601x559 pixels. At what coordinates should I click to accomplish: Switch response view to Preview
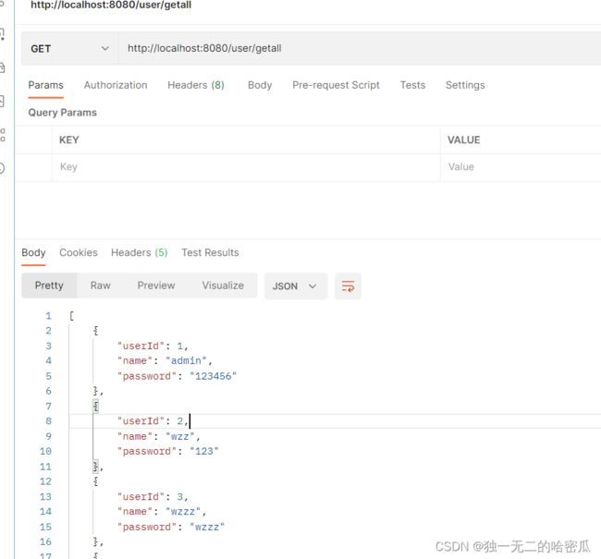point(156,286)
